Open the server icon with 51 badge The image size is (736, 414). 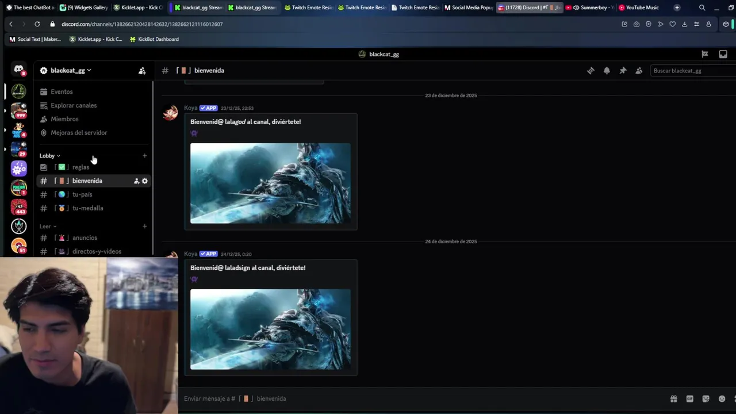coord(18,246)
